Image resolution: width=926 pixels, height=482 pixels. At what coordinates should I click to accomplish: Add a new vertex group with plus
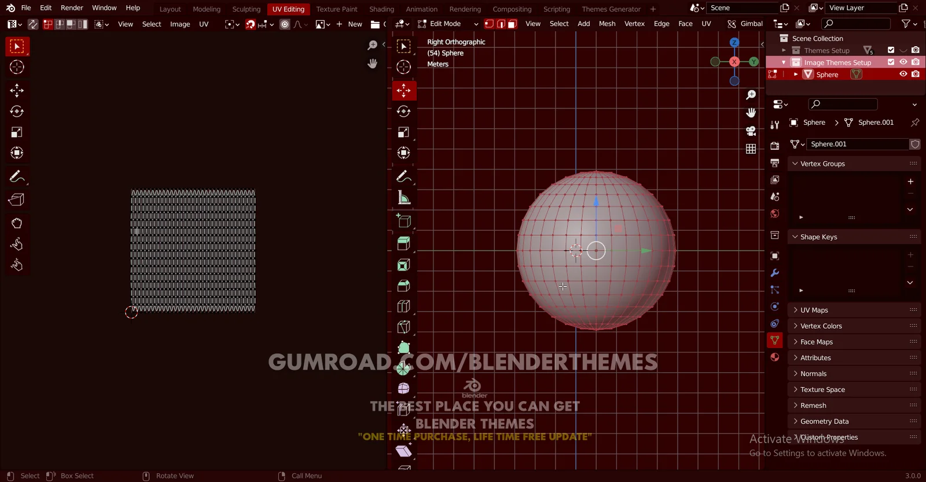(910, 181)
